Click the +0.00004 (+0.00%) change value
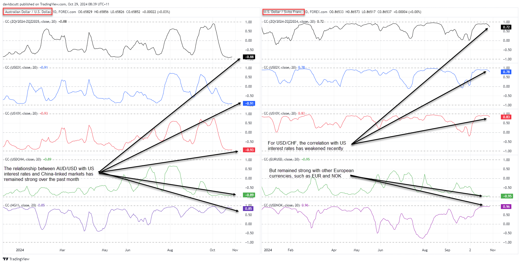This screenshot has width=521, height=264. click(x=407, y=12)
